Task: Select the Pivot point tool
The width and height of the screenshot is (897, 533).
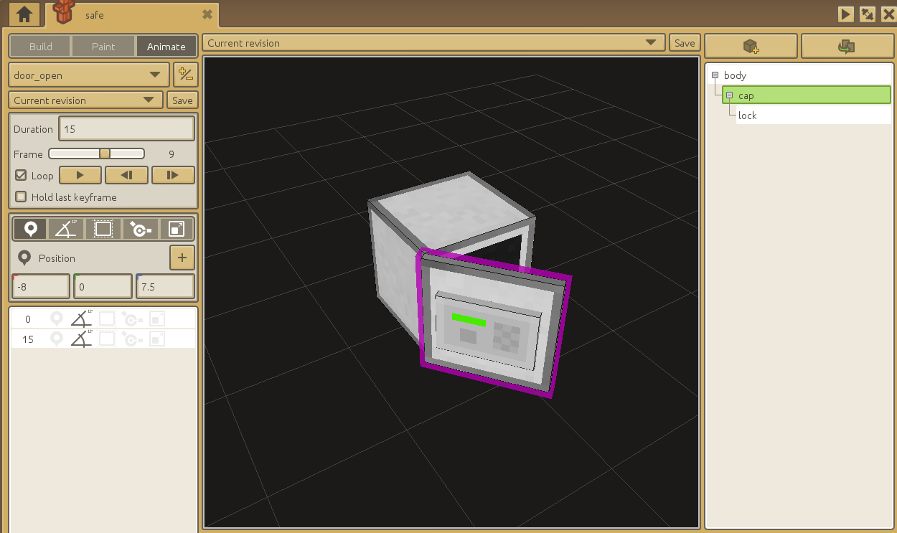Action: coord(140,229)
